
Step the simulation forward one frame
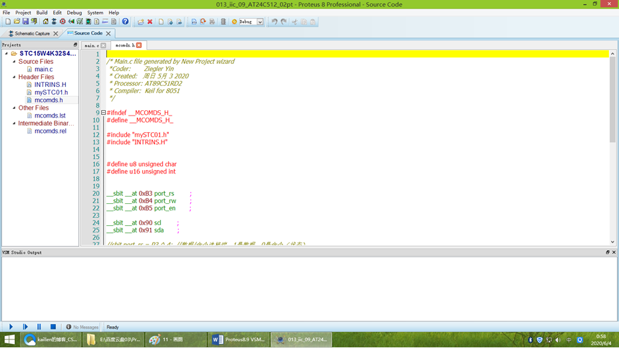[25, 327]
